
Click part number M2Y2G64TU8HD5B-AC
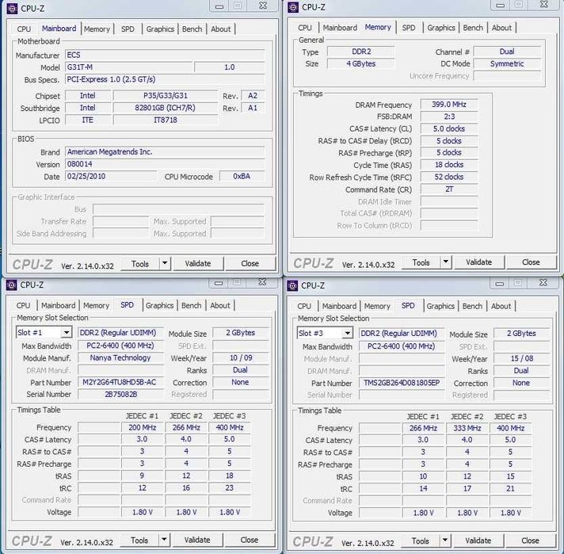pos(120,382)
